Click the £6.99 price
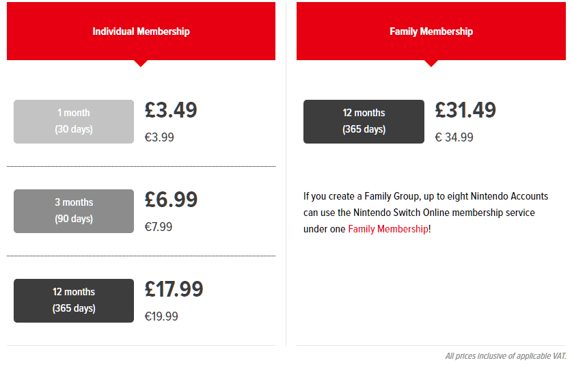The height and width of the screenshot is (365, 572). (x=171, y=200)
